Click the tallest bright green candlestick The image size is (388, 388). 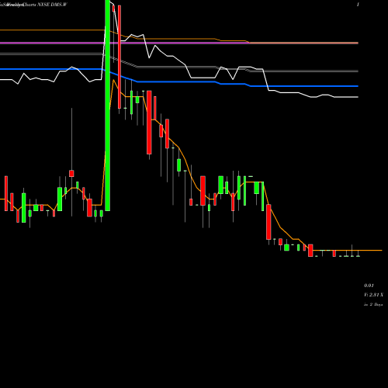pos(108,106)
